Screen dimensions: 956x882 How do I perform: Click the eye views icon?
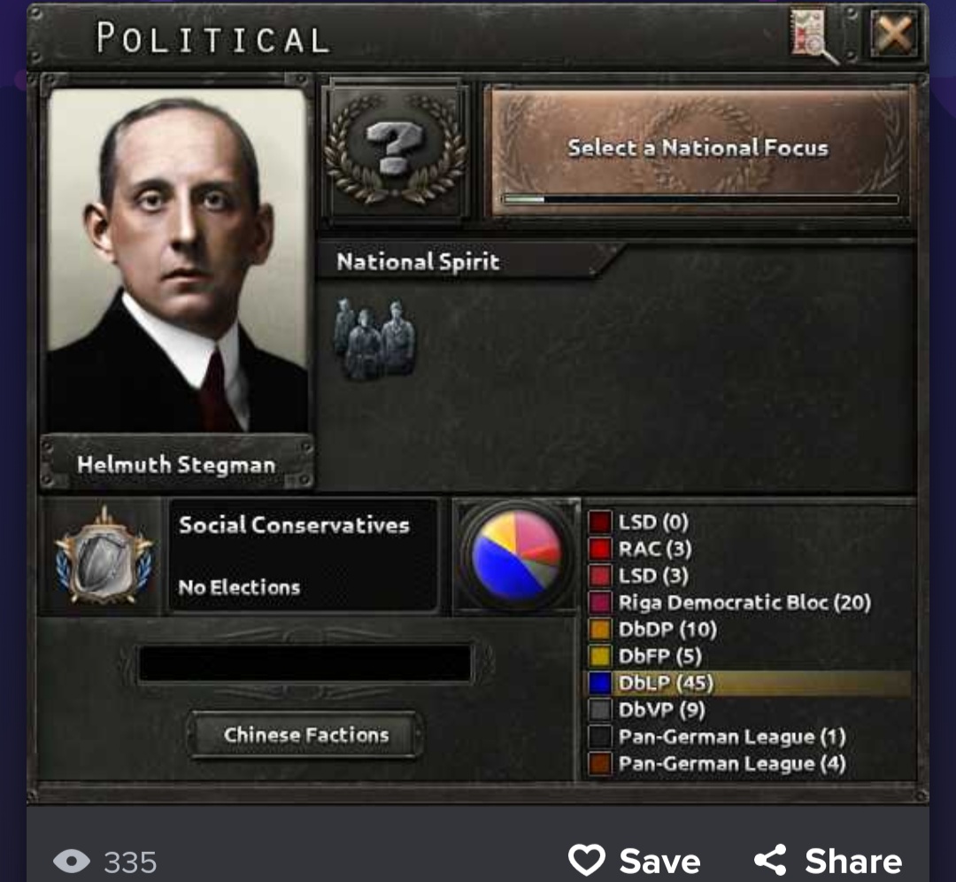tap(72, 862)
